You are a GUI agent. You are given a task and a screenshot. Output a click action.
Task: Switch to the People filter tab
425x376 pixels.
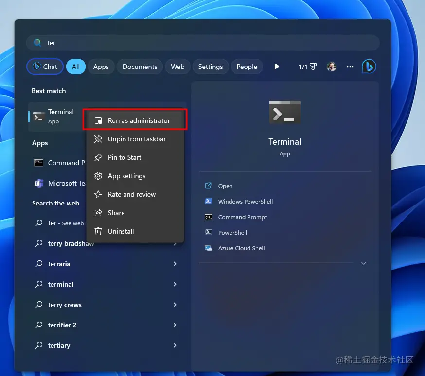[x=247, y=67]
